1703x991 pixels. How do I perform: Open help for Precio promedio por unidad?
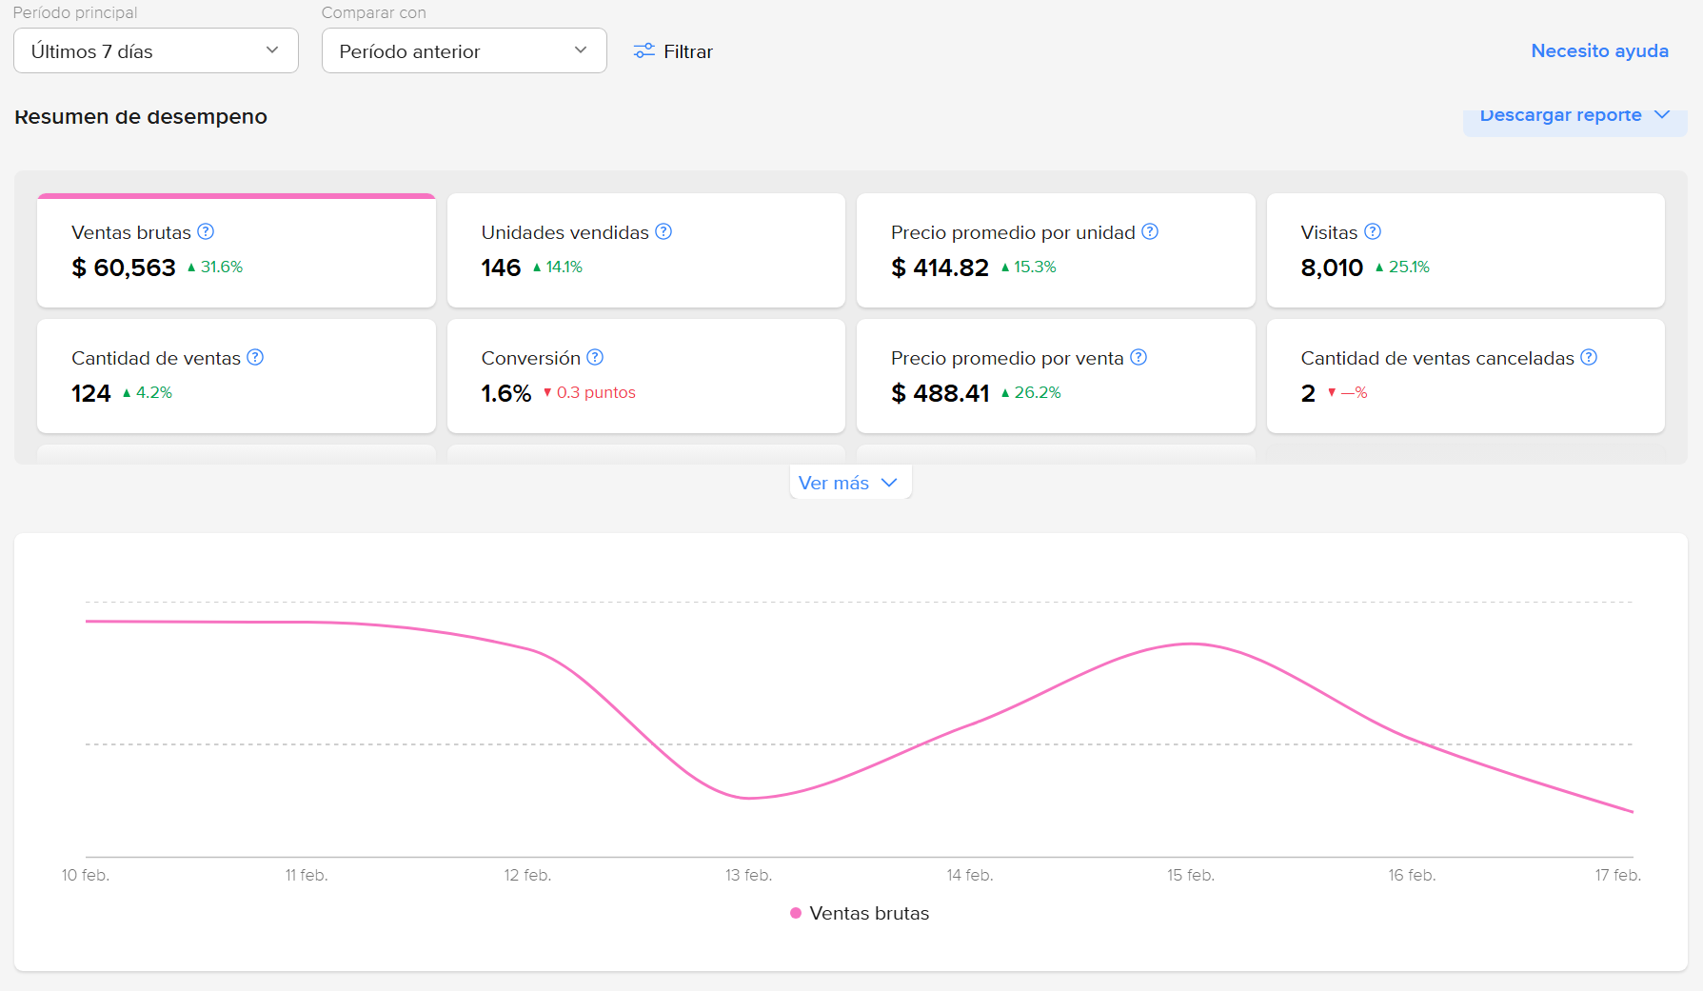point(1150,231)
